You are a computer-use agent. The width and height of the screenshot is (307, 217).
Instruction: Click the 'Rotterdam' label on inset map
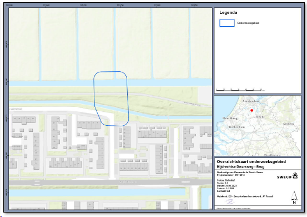(x=237, y=127)
